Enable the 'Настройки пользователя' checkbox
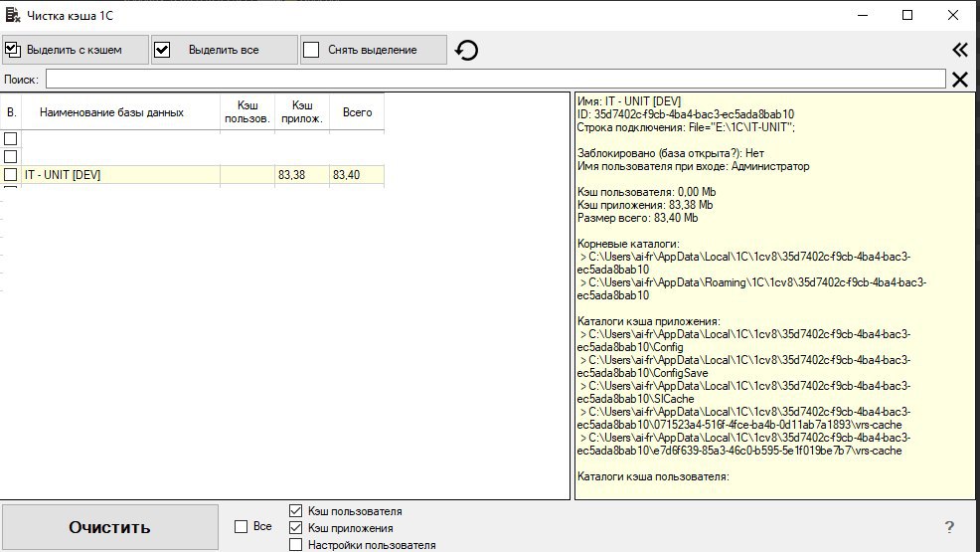The image size is (980, 552). pos(295,544)
